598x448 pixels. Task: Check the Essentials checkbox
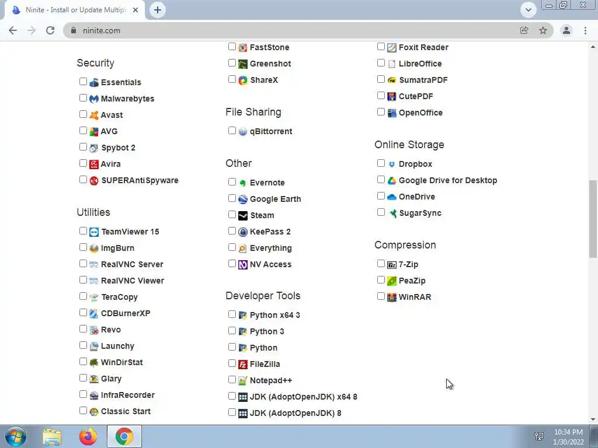tap(83, 81)
